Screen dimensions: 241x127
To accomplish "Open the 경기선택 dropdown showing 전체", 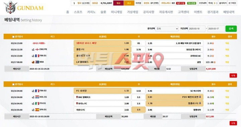I will coord(167,29).
